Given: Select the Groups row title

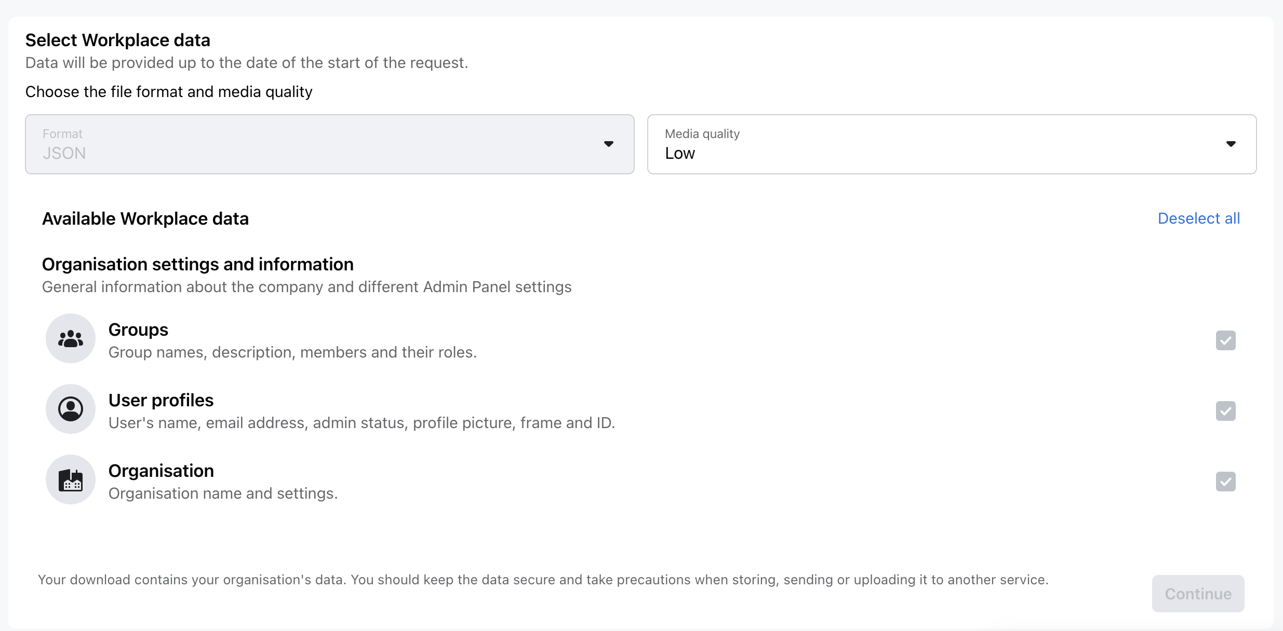Looking at the screenshot, I should [138, 330].
